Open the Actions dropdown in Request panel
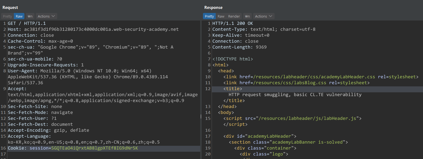This screenshot has height=159, width=423. 46,16
